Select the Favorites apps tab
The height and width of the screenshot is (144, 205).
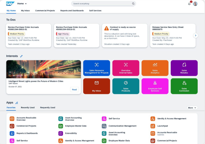pos(11,107)
